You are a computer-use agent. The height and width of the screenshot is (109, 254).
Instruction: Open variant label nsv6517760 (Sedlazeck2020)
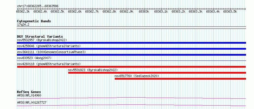click(x=137, y=76)
